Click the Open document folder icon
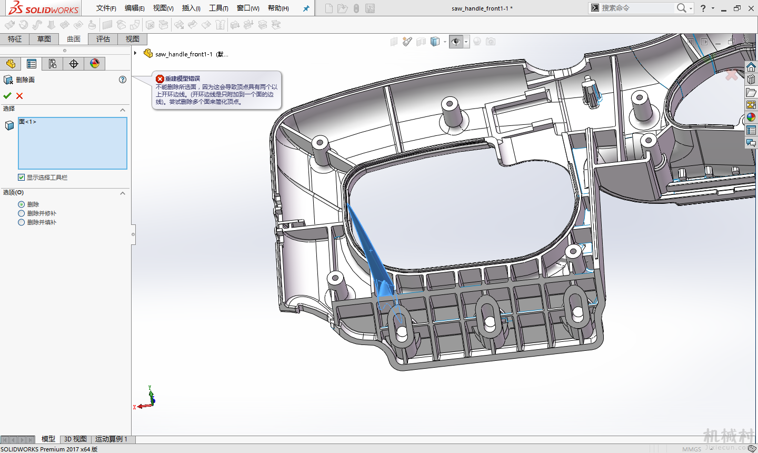The image size is (758, 453). [343, 8]
